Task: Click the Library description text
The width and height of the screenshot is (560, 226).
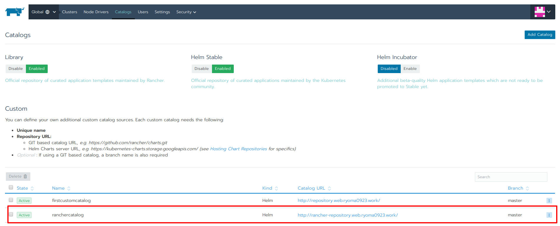Action: point(85,80)
